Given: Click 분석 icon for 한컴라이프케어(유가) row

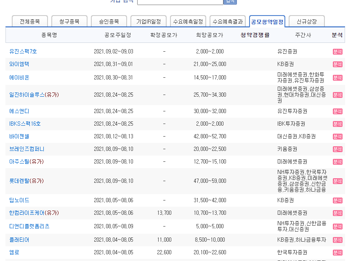Looking at the screenshot, I should click(337, 213).
